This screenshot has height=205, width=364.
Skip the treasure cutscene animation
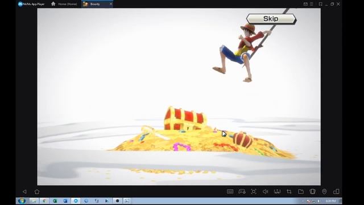click(x=271, y=19)
